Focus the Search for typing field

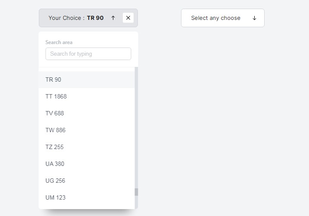click(88, 54)
